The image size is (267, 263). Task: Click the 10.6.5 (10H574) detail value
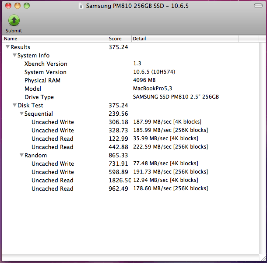[x=154, y=72]
